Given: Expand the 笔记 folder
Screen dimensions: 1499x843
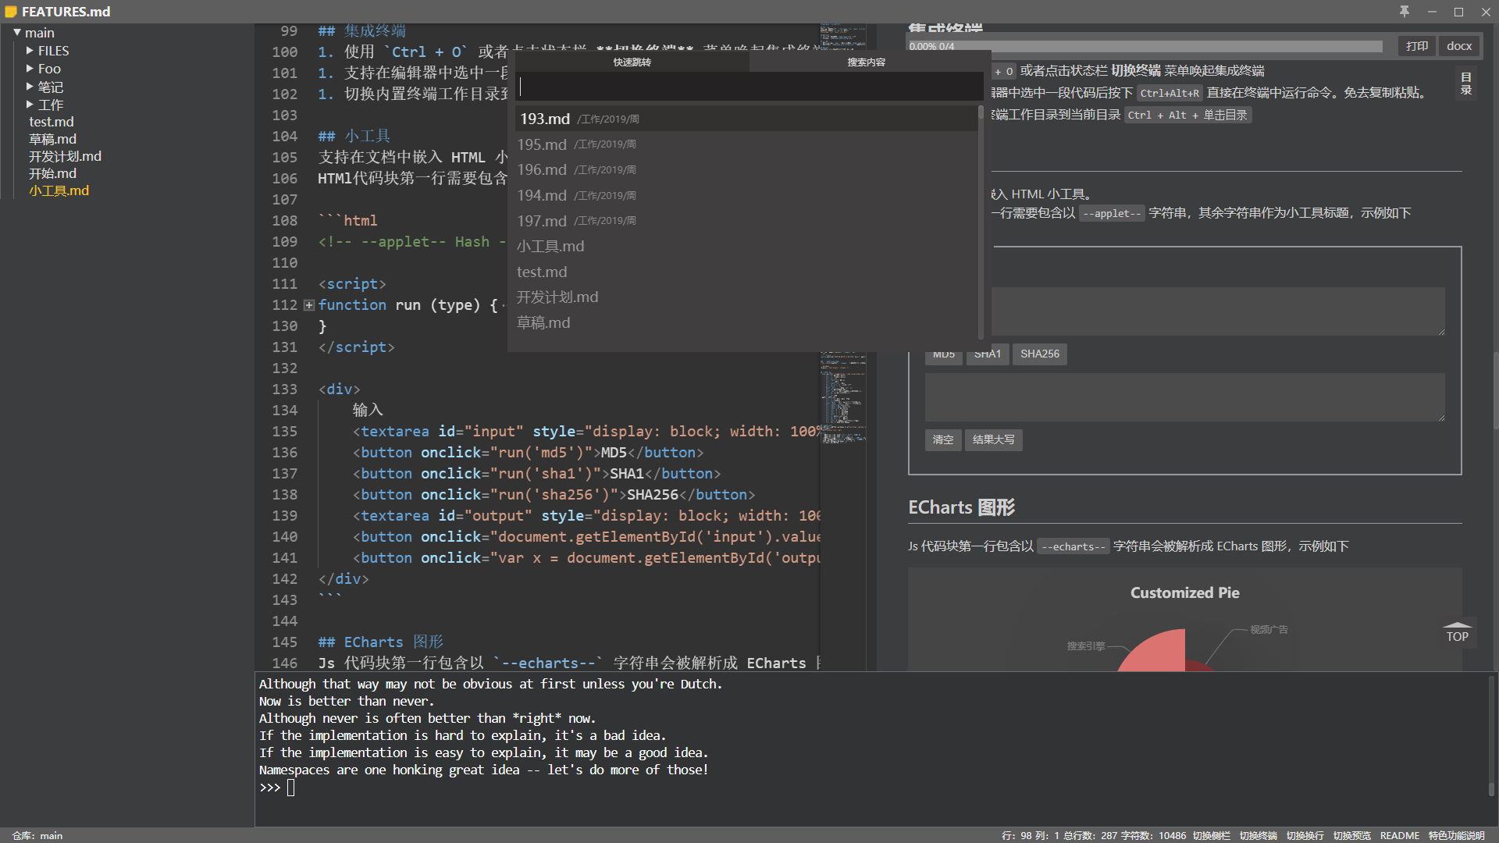Looking at the screenshot, I should click(30, 87).
